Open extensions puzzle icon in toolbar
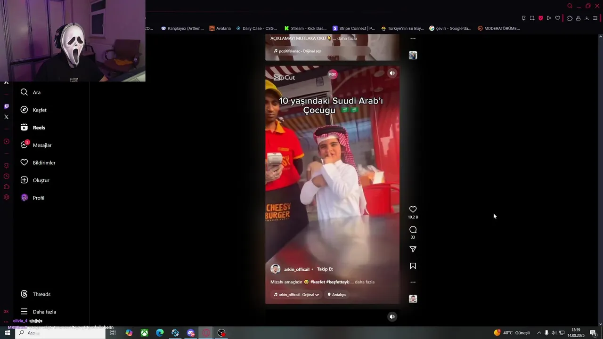This screenshot has width=603, height=339. [570, 18]
